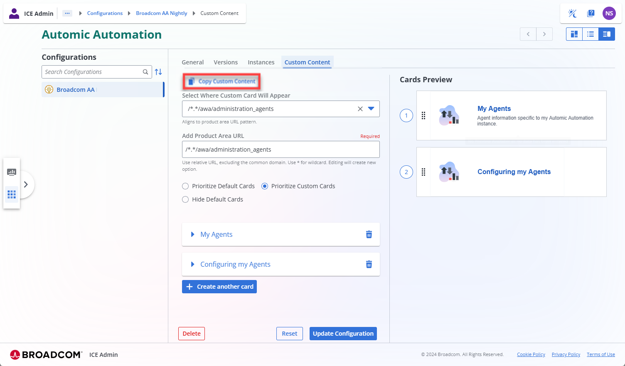Click preview card number 1 badge
This screenshot has height=366, width=625.
pyautogui.click(x=406, y=115)
